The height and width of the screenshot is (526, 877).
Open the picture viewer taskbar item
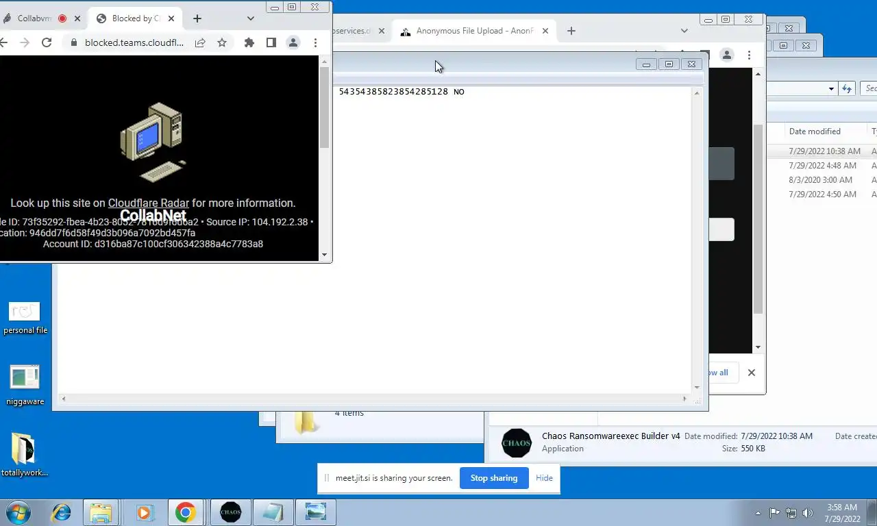tap(315, 512)
